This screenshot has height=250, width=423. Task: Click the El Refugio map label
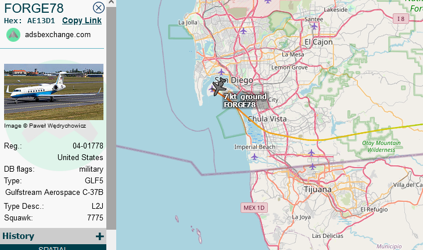coord(374,209)
